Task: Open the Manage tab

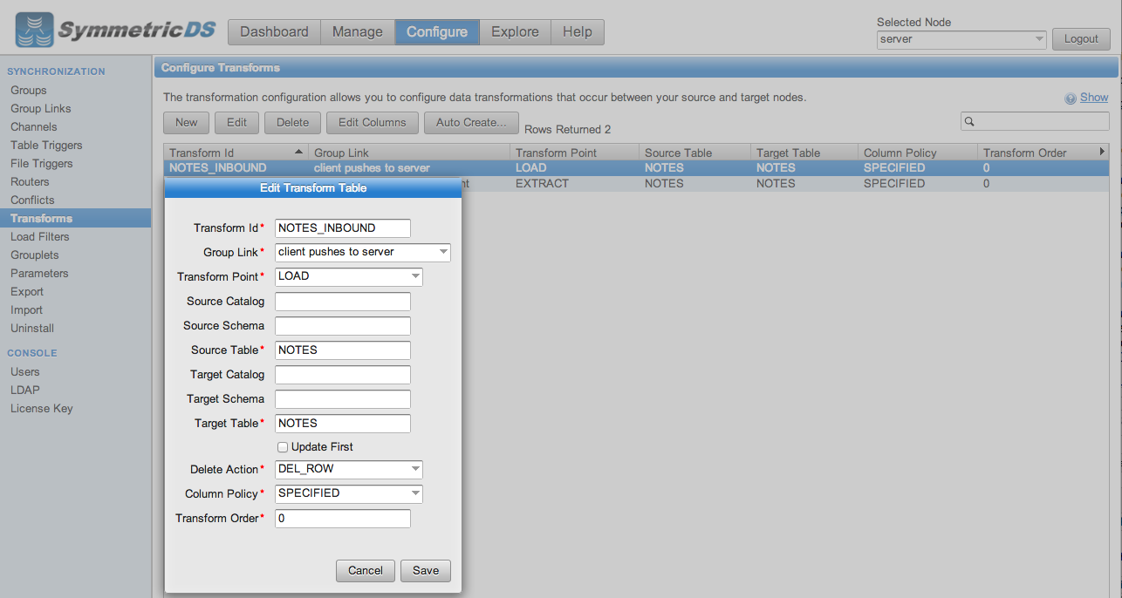Action: [x=358, y=32]
